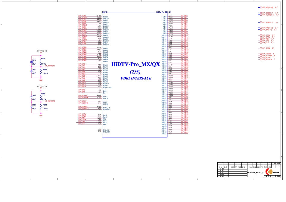Click the 'HP_BA0' net label at pin U27

[x=82, y=90]
